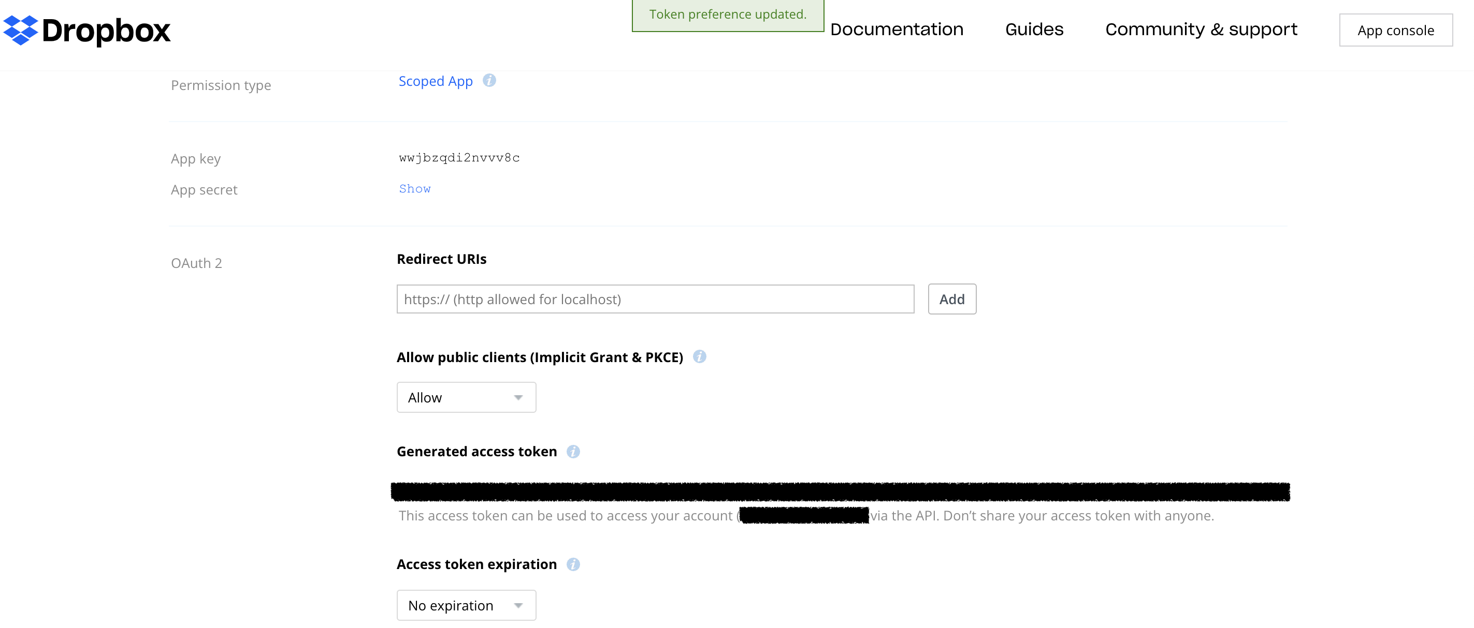Viewport: 1474px width, 628px height.
Task: Open the Scoped App link
Action: tap(435, 81)
